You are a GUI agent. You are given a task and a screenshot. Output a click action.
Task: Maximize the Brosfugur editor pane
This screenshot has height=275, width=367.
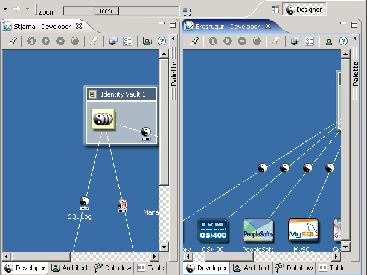[354, 25]
